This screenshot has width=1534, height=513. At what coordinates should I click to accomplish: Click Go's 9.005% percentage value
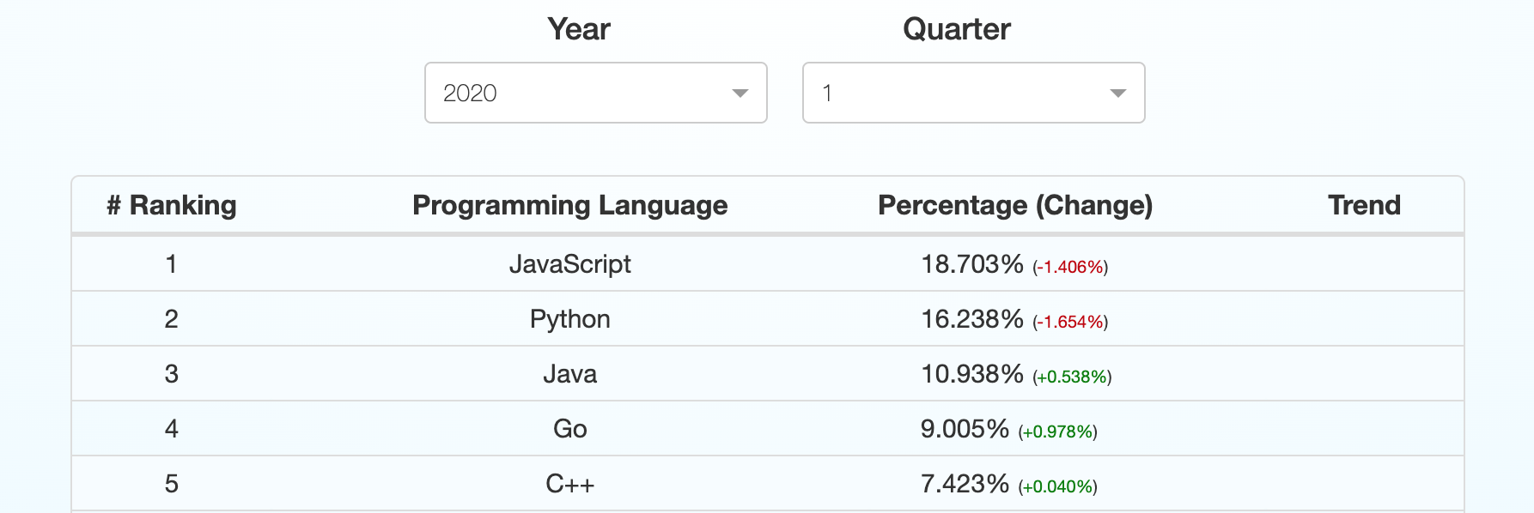pyautogui.click(x=965, y=429)
